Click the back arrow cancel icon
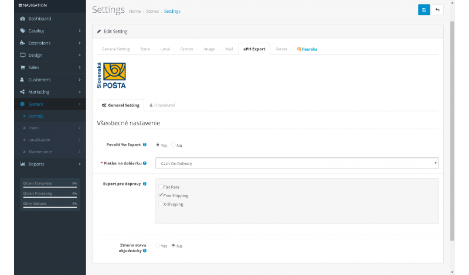This screenshot has height=275, width=469. pyautogui.click(x=437, y=10)
